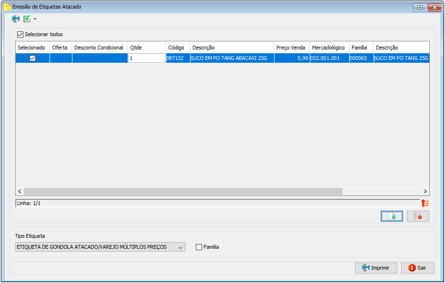Open the Tipo Etiqueta dropdown
This screenshot has height=283, width=445.
point(100,247)
